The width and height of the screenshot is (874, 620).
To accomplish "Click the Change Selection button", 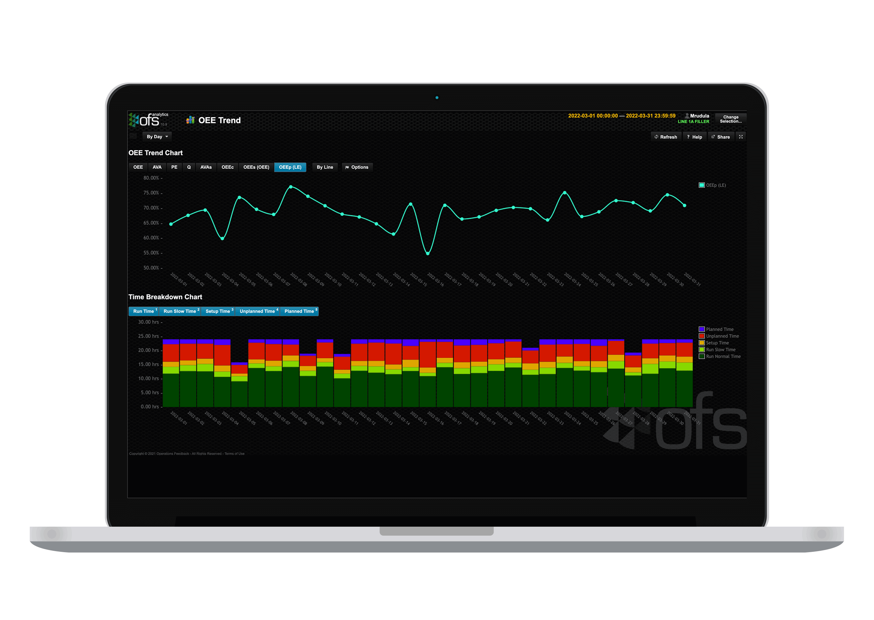I will pos(730,119).
